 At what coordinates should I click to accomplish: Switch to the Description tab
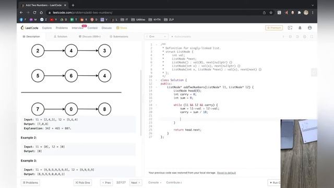(31, 37)
